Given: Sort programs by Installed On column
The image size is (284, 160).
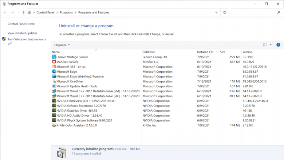Looking at the screenshot, I should point(205,52).
